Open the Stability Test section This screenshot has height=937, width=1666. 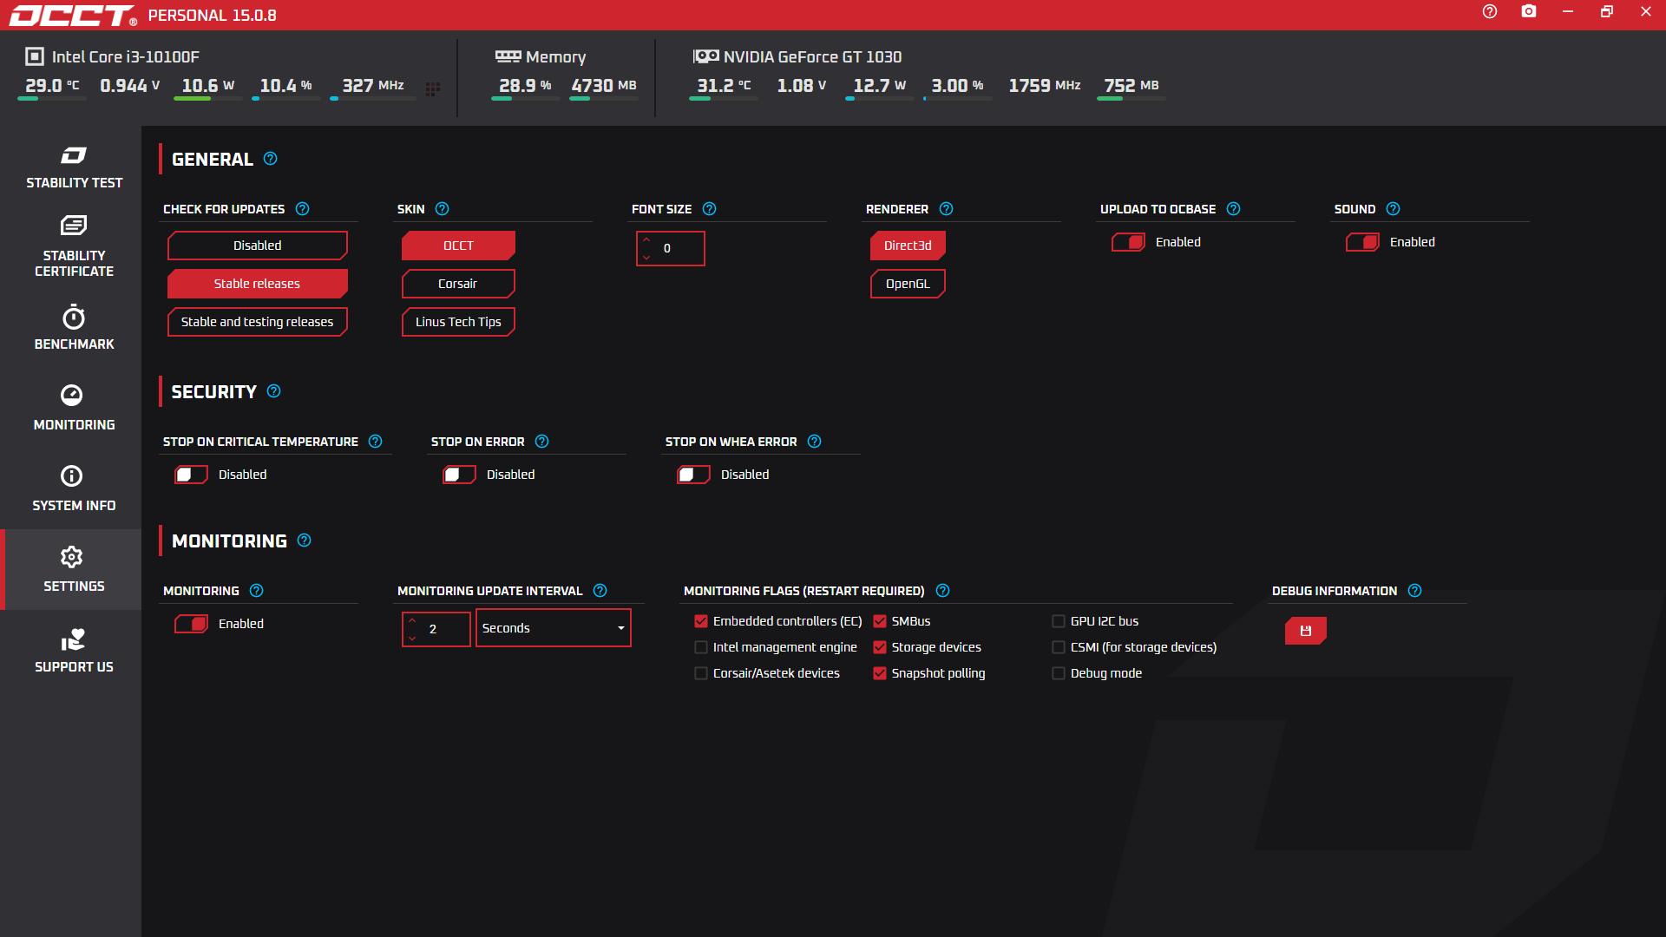pyautogui.click(x=74, y=167)
